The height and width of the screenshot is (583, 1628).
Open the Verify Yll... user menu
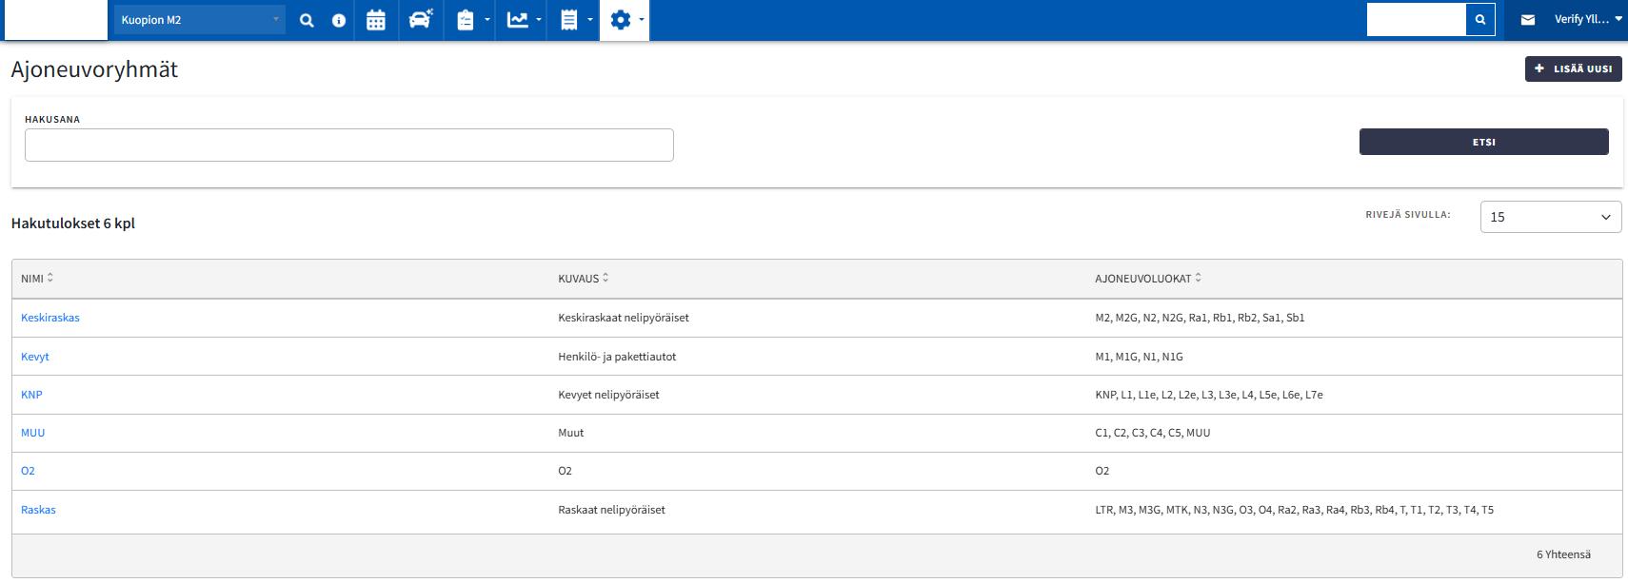1587,19
